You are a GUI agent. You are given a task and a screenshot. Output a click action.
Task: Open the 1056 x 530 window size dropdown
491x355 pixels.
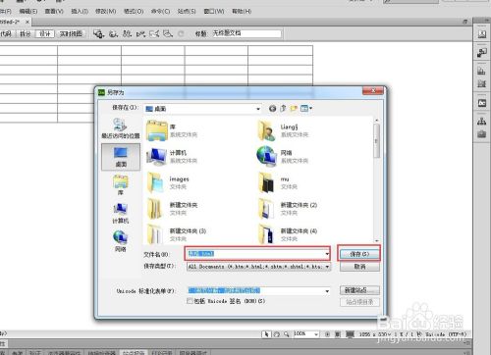(374, 334)
